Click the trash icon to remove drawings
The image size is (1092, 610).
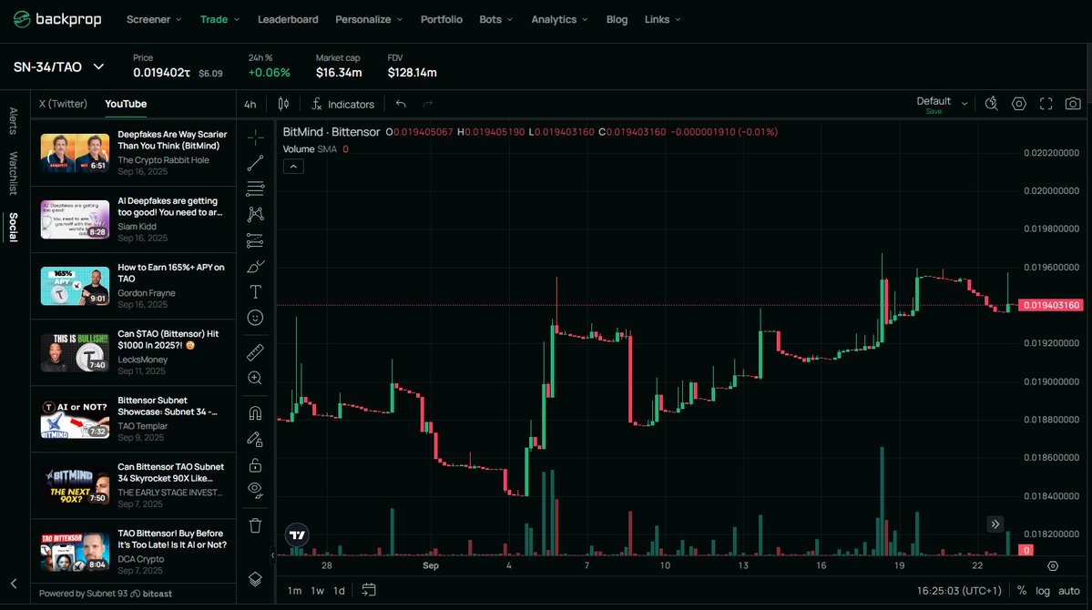[x=255, y=525]
